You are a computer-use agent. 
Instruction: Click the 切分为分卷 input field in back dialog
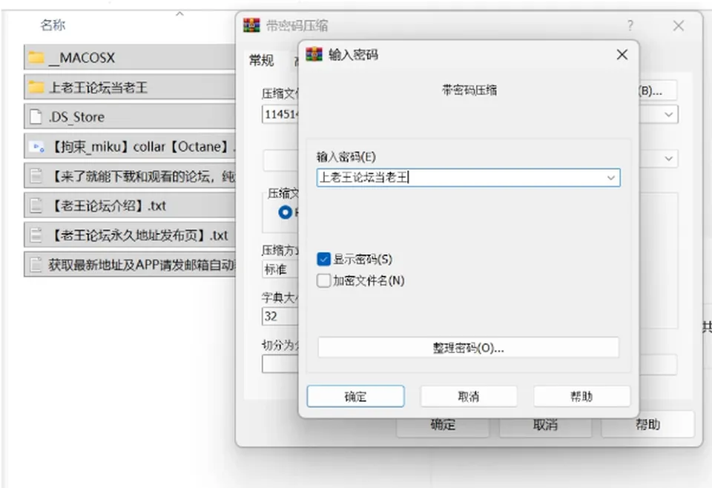pos(280,364)
